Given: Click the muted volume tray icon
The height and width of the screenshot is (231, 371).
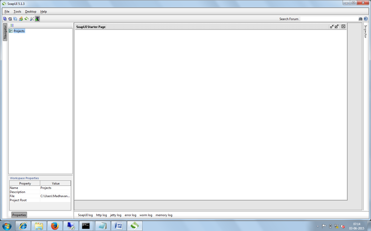Looking at the screenshot, I should tap(343, 226).
